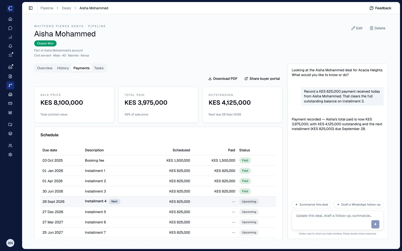Click the Scheduled column header
The image size is (402, 251).
pyautogui.click(x=181, y=150)
